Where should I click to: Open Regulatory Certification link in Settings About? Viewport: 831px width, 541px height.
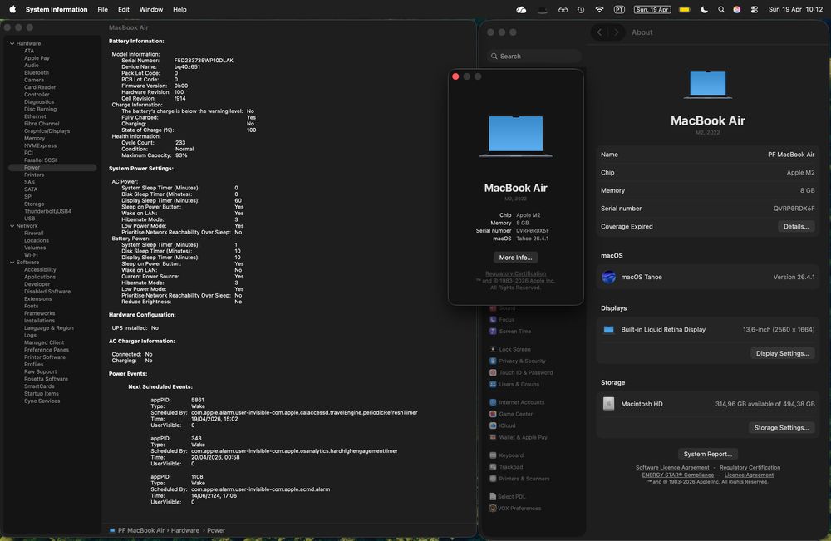[750, 467]
